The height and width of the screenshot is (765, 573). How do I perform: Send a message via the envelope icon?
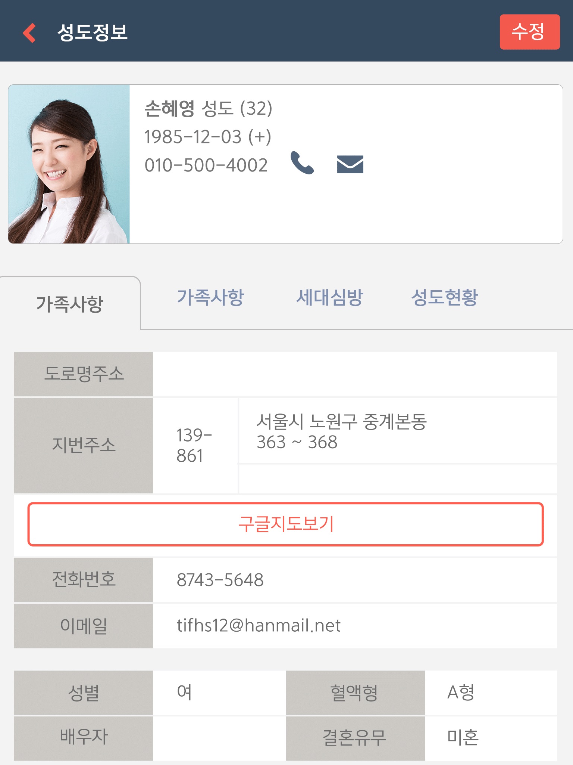click(x=350, y=164)
